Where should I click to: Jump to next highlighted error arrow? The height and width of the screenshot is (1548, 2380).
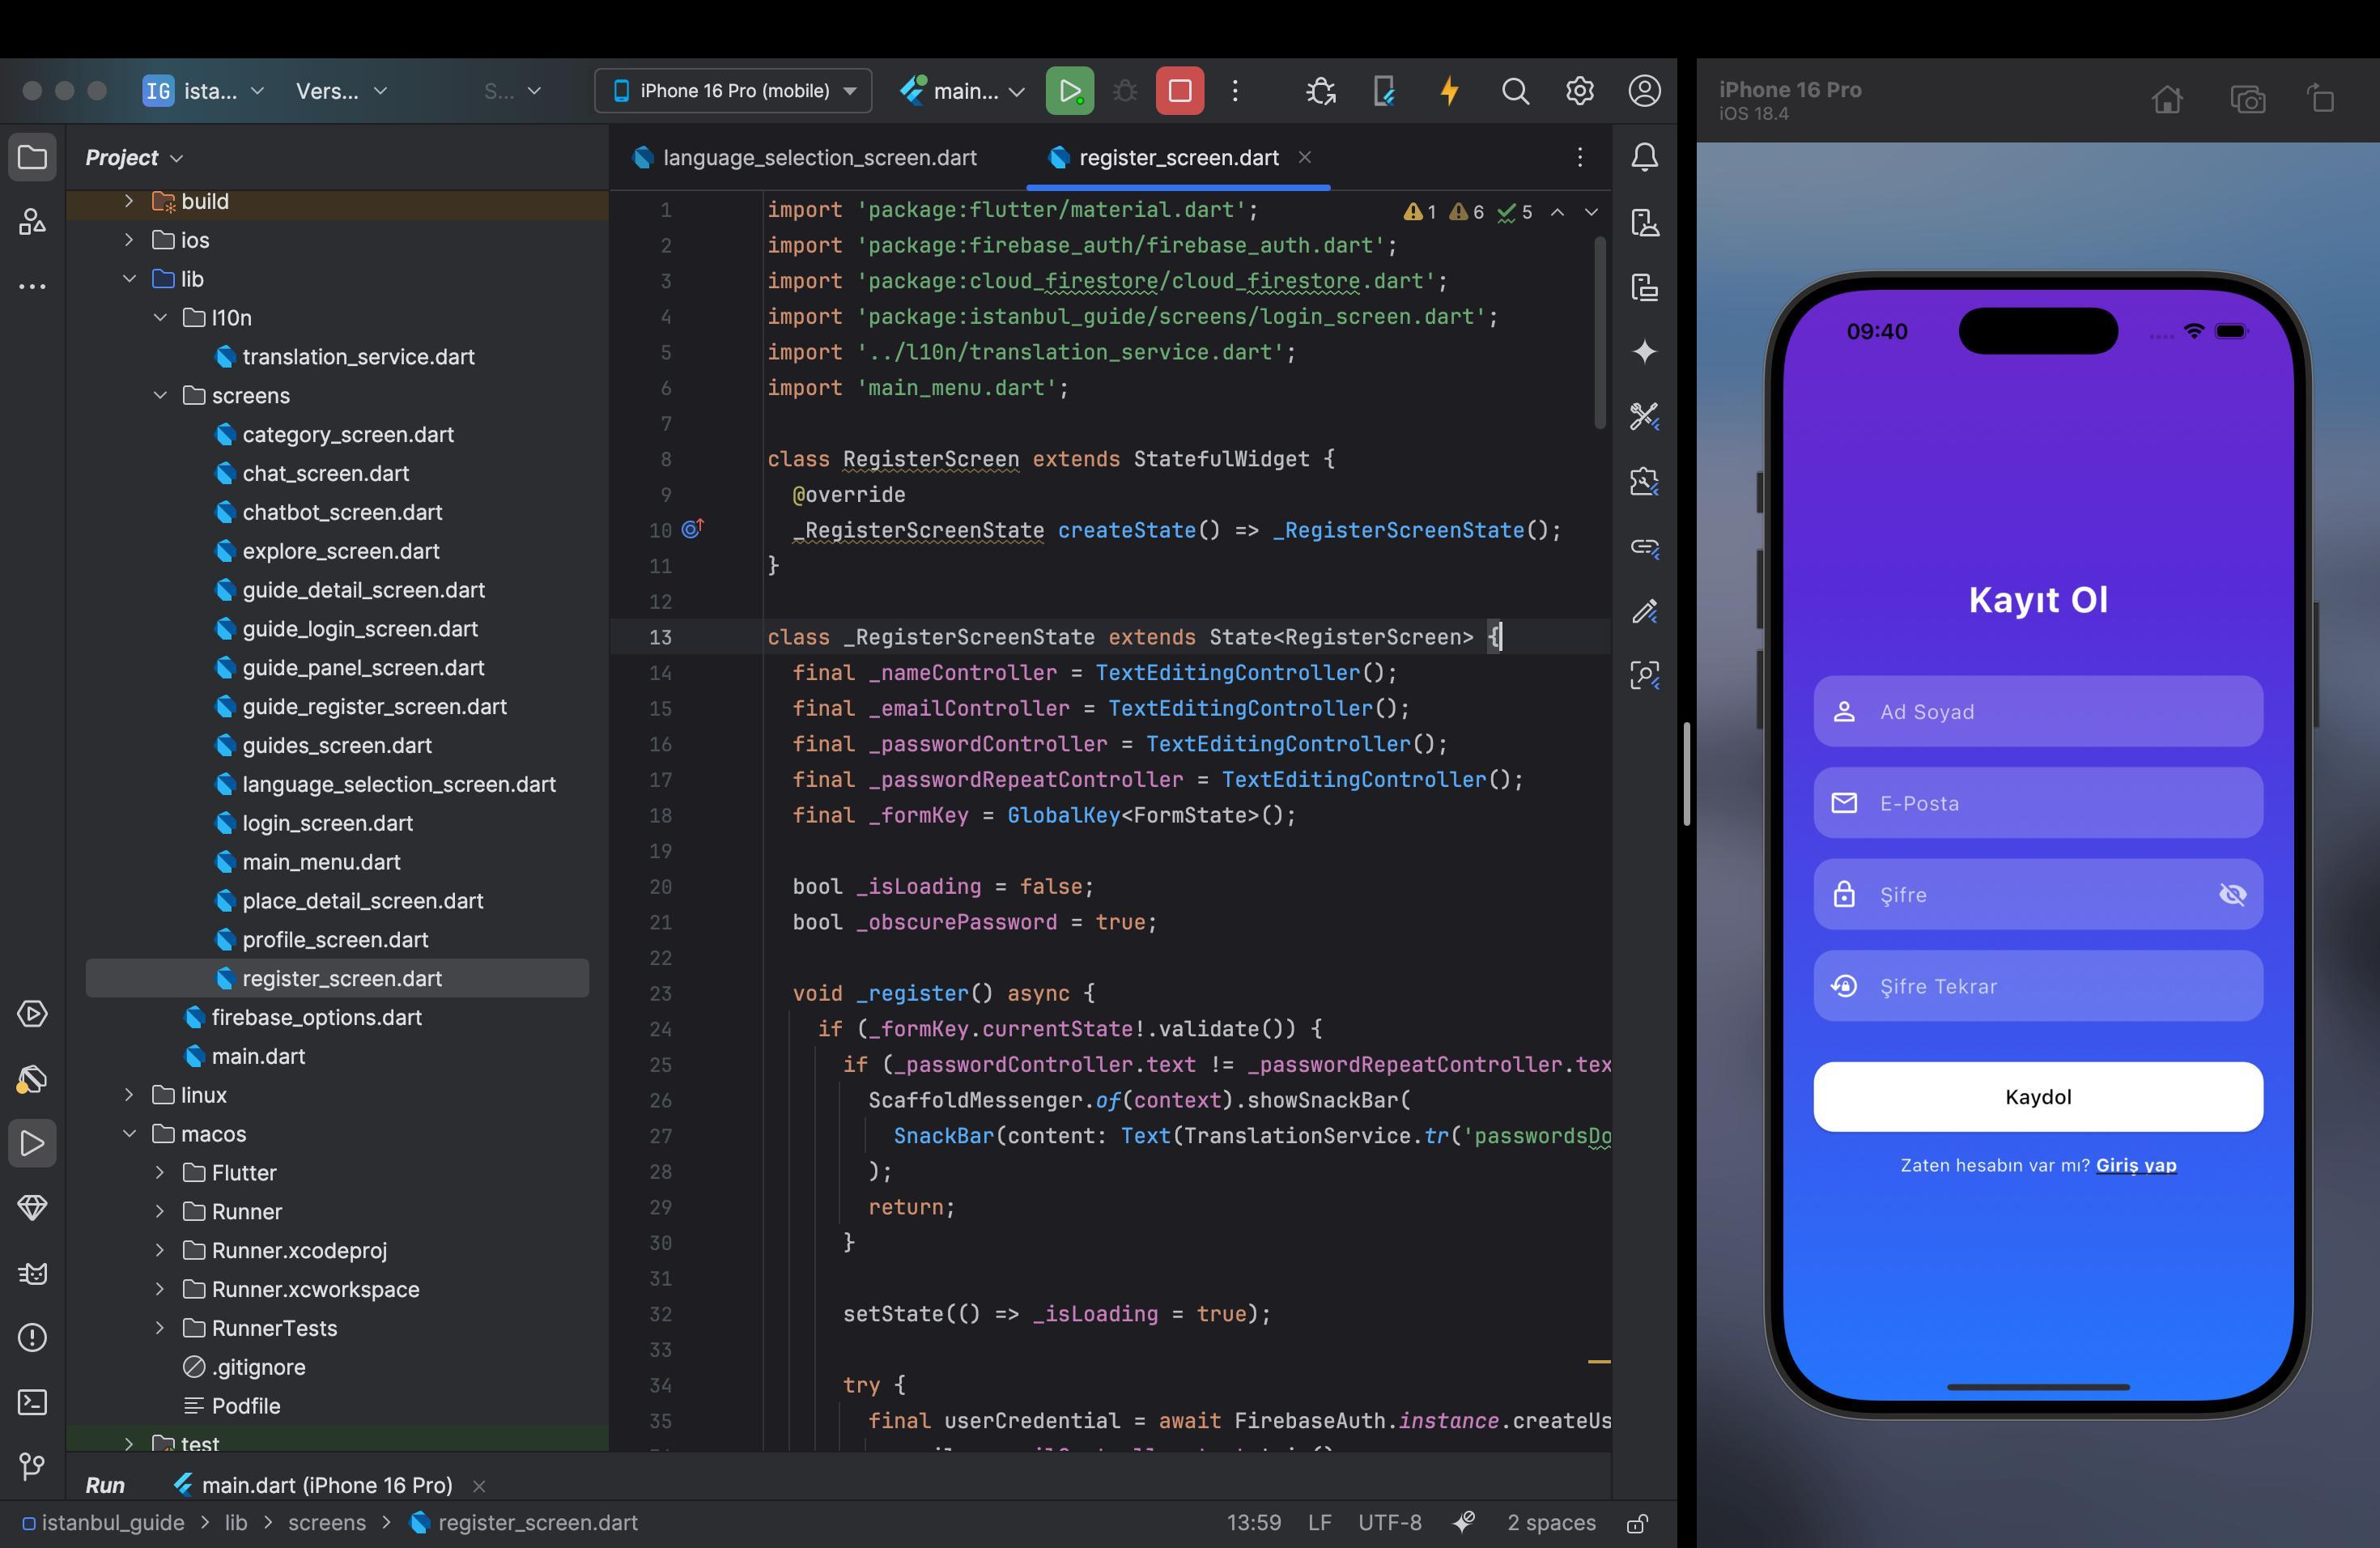(1591, 212)
